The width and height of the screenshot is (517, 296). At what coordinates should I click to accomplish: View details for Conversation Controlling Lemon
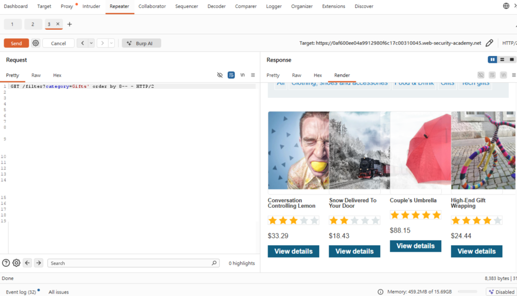(x=293, y=251)
